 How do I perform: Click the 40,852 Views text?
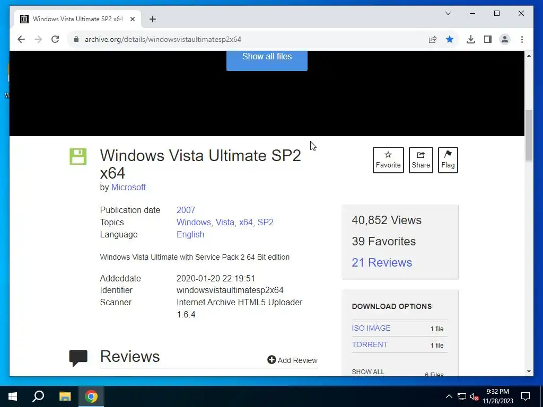tap(387, 220)
